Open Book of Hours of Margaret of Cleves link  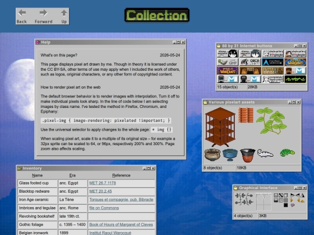tap(121, 225)
